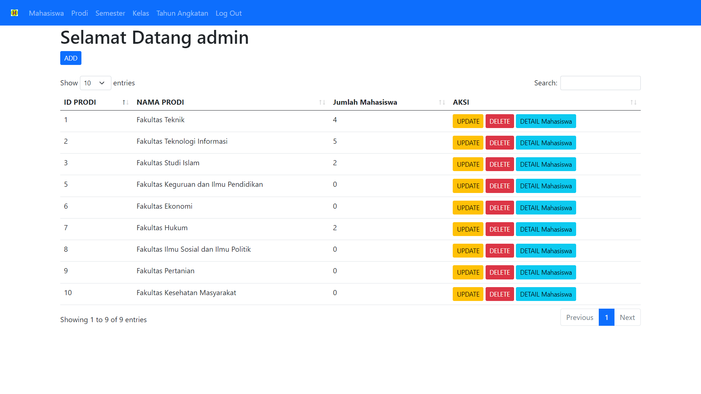The image size is (701, 394).
Task: Open DETAIL Mahasiswa for Fakultas Ekonomi
Action: [545, 208]
